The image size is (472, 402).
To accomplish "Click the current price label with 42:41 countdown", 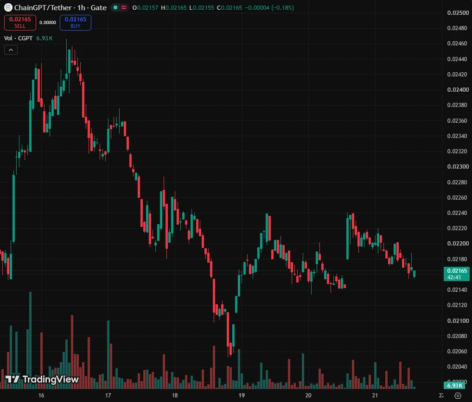I will (x=457, y=274).
